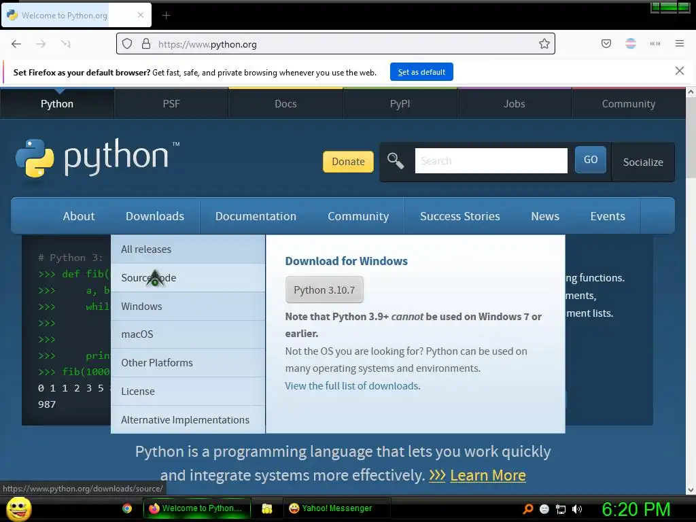Image resolution: width=696 pixels, height=522 pixels.
Task: Click the magnifying glass search icon
Action: [395, 160]
